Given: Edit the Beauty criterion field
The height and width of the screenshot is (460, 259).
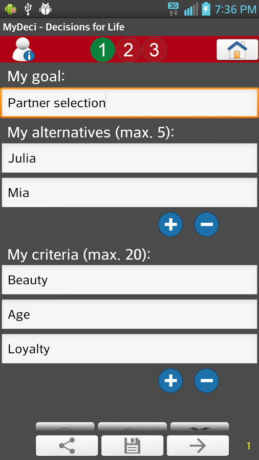Looking at the screenshot, I should pos(129,280).
